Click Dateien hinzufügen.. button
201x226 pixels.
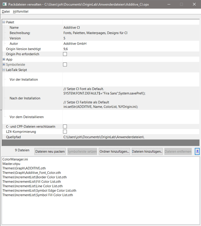(x=147, y=152)
